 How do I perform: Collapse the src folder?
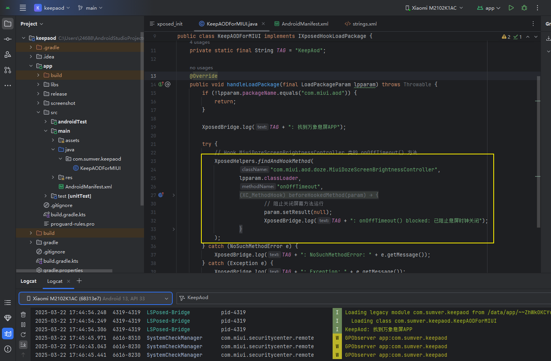coord(38,112)
